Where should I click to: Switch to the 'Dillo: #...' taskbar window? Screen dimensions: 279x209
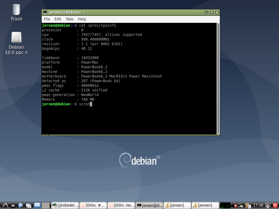coord(93,205)
